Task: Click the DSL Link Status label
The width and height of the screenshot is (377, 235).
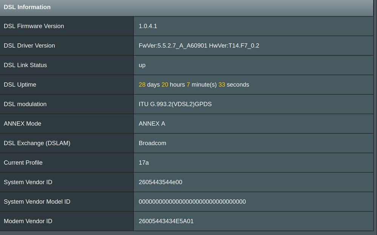Action: pyautogui.click(x=25, y=65)
